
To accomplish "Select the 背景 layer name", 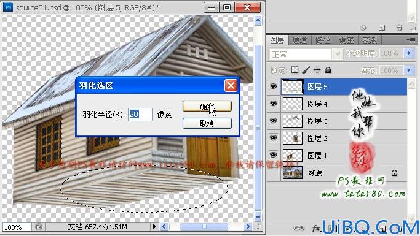I will 315,173.
